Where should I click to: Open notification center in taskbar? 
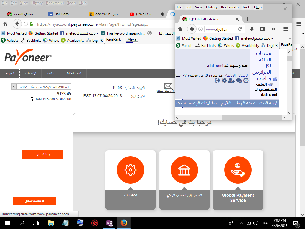pyautogui.click(x=296, y=223)
